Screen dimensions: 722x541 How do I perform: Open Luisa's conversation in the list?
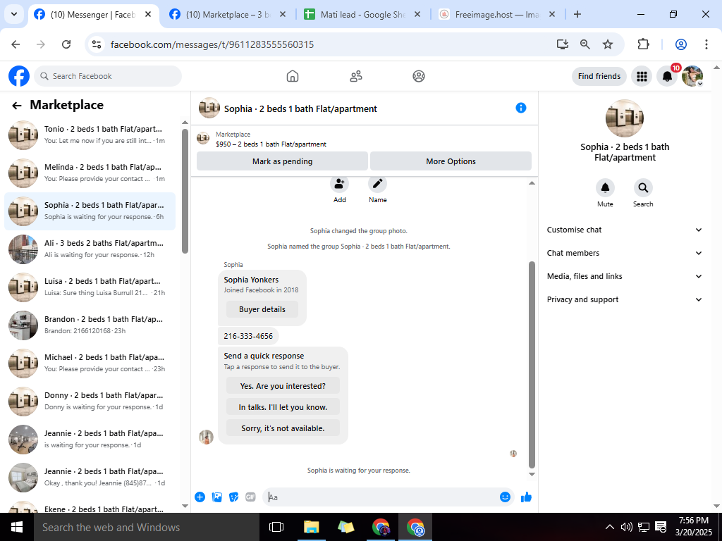90,287
